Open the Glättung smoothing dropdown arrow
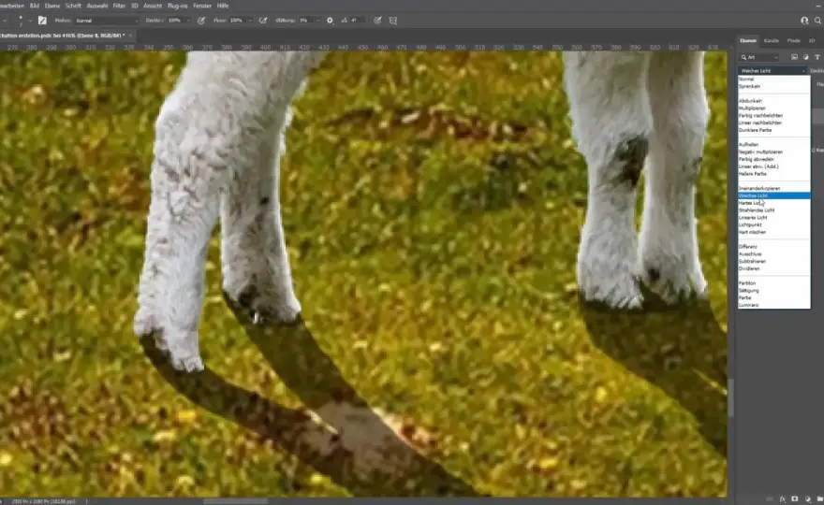 tap(318, 21)
